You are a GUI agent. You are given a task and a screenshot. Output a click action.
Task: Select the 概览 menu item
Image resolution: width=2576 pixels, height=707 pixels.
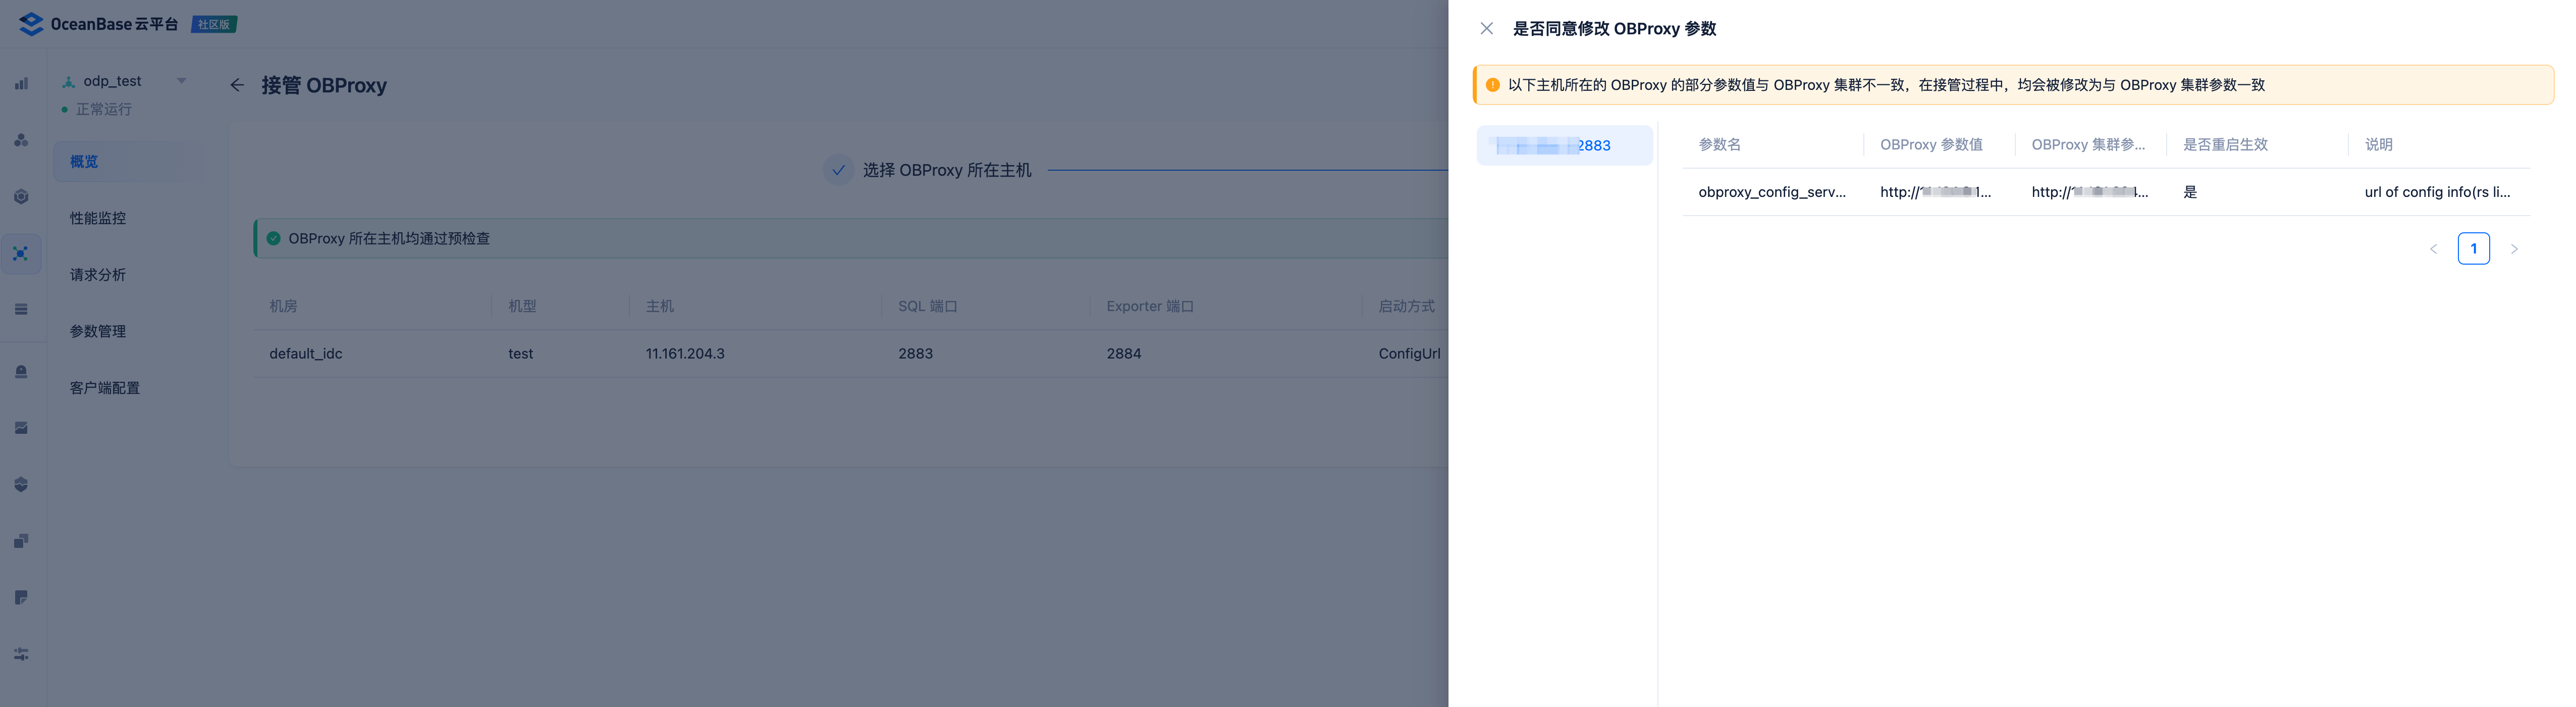point(84,162)
